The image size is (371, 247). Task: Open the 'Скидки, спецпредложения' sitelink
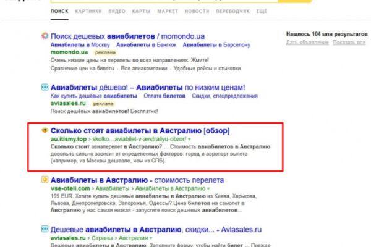[x=224, y=96]
